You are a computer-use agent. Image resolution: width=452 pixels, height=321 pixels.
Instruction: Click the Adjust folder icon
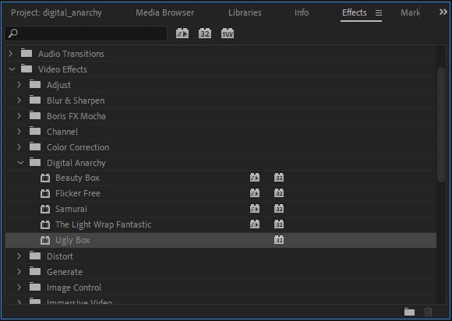pos(35,84)
